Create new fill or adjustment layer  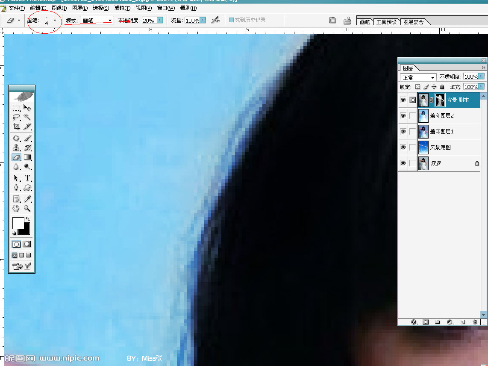click(450, 322)
